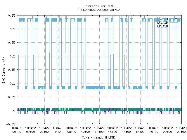Viewport: 187px width, 140px height.
Task: Click the 180422 00:00 x-axis tick label
Action: pyautogui.click(x=17, y=130)
